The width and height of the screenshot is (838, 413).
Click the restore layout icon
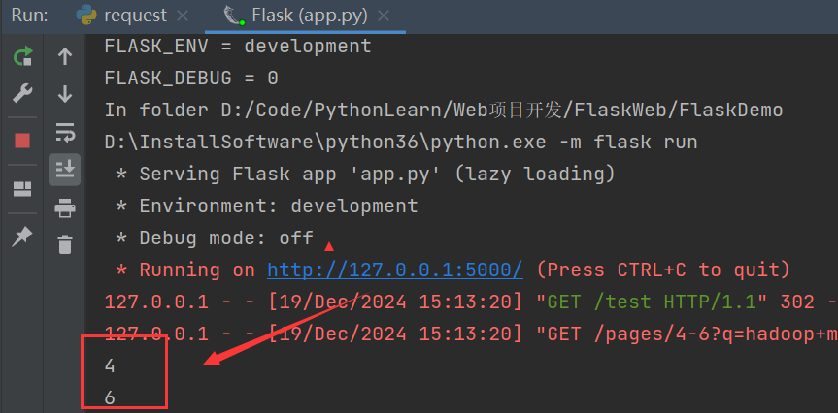point(21,189)
